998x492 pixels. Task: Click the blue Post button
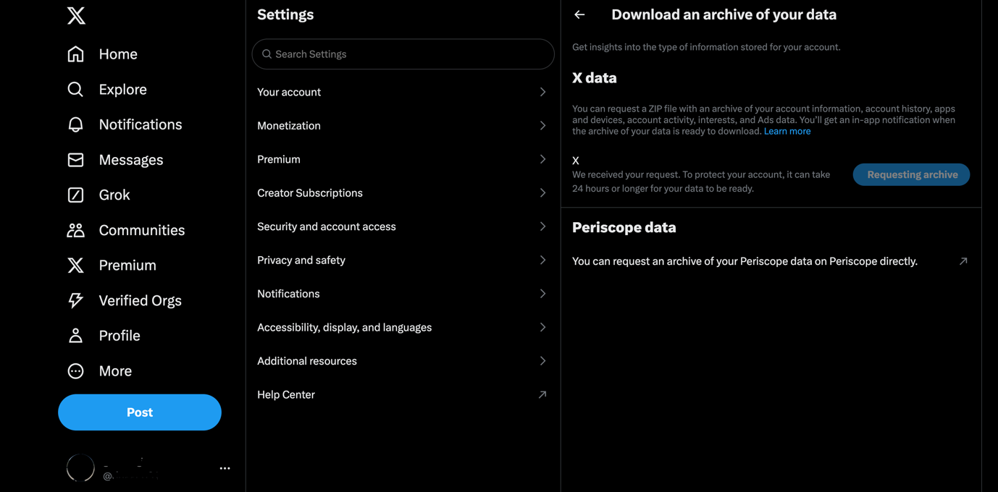tap(140, 412)
